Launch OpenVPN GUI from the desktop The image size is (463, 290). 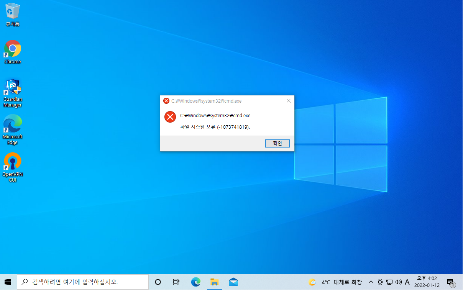coord(12,162)
